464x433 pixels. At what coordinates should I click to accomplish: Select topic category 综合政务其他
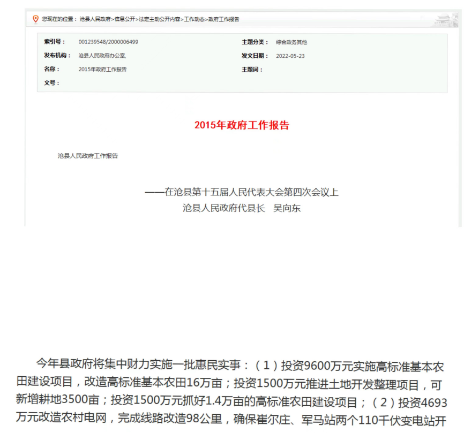coord(291,42)
